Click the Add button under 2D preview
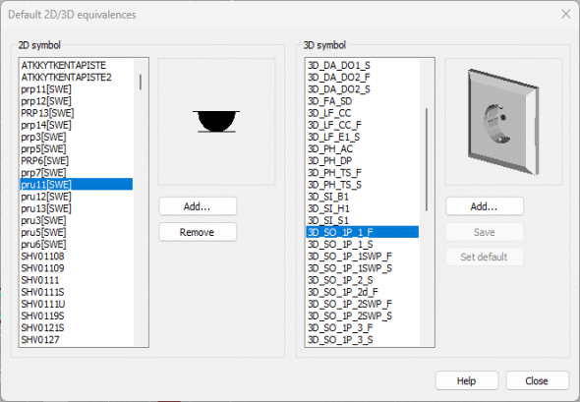 coord(198,206)
